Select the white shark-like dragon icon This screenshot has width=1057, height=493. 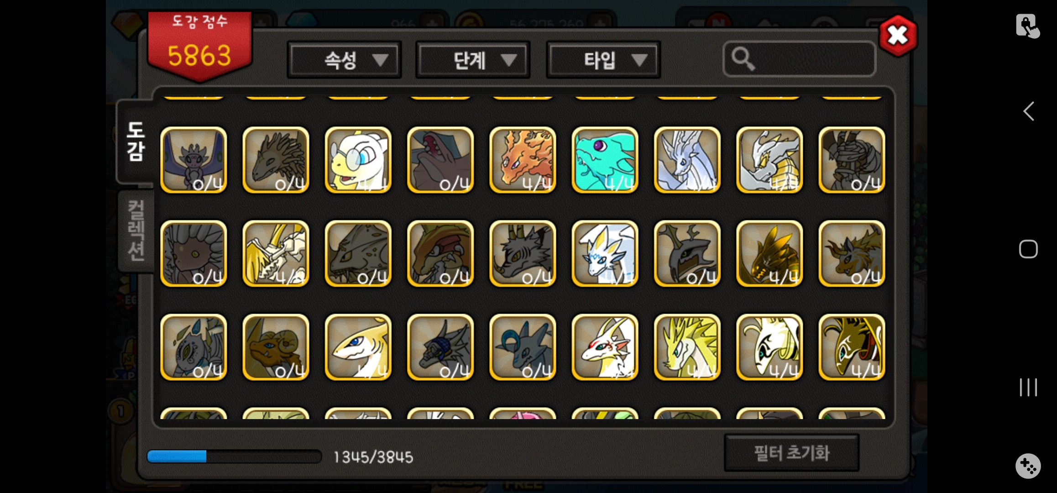tap(358, 347)
